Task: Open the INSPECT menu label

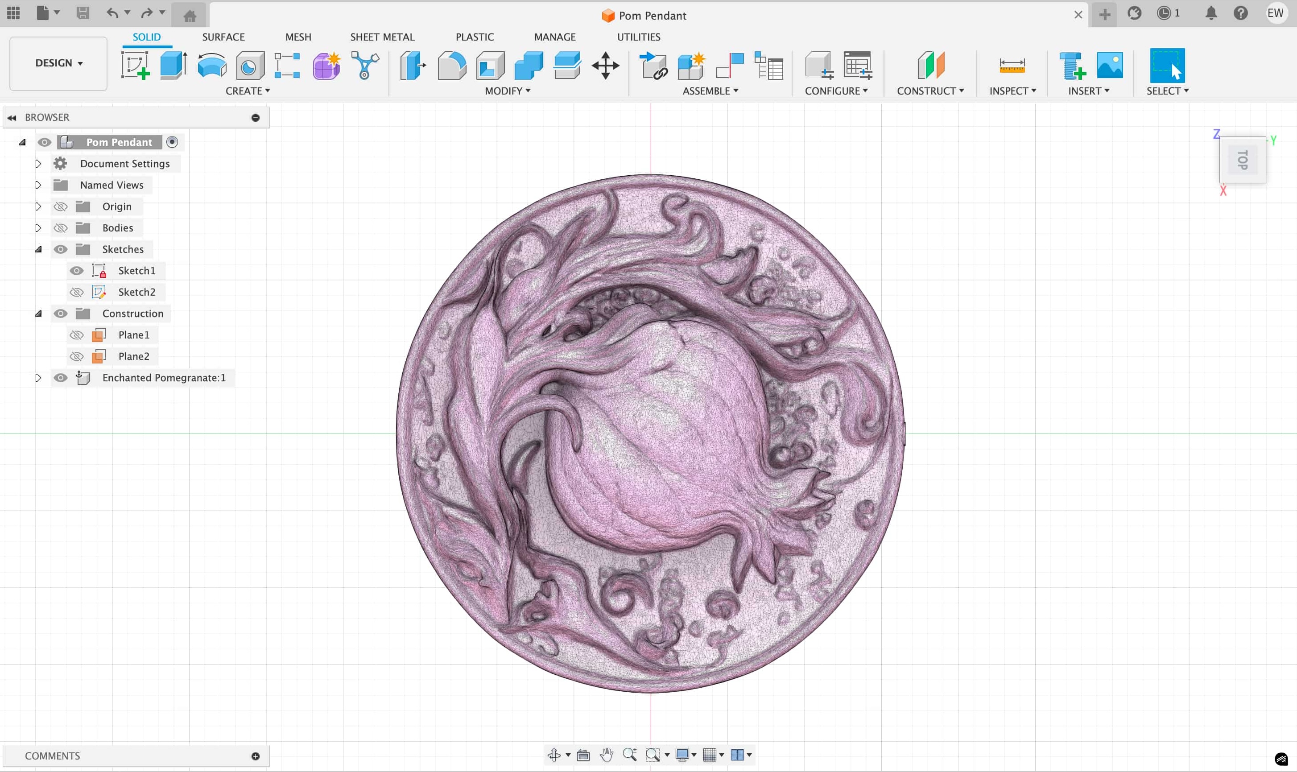Action: (1012, 91)
